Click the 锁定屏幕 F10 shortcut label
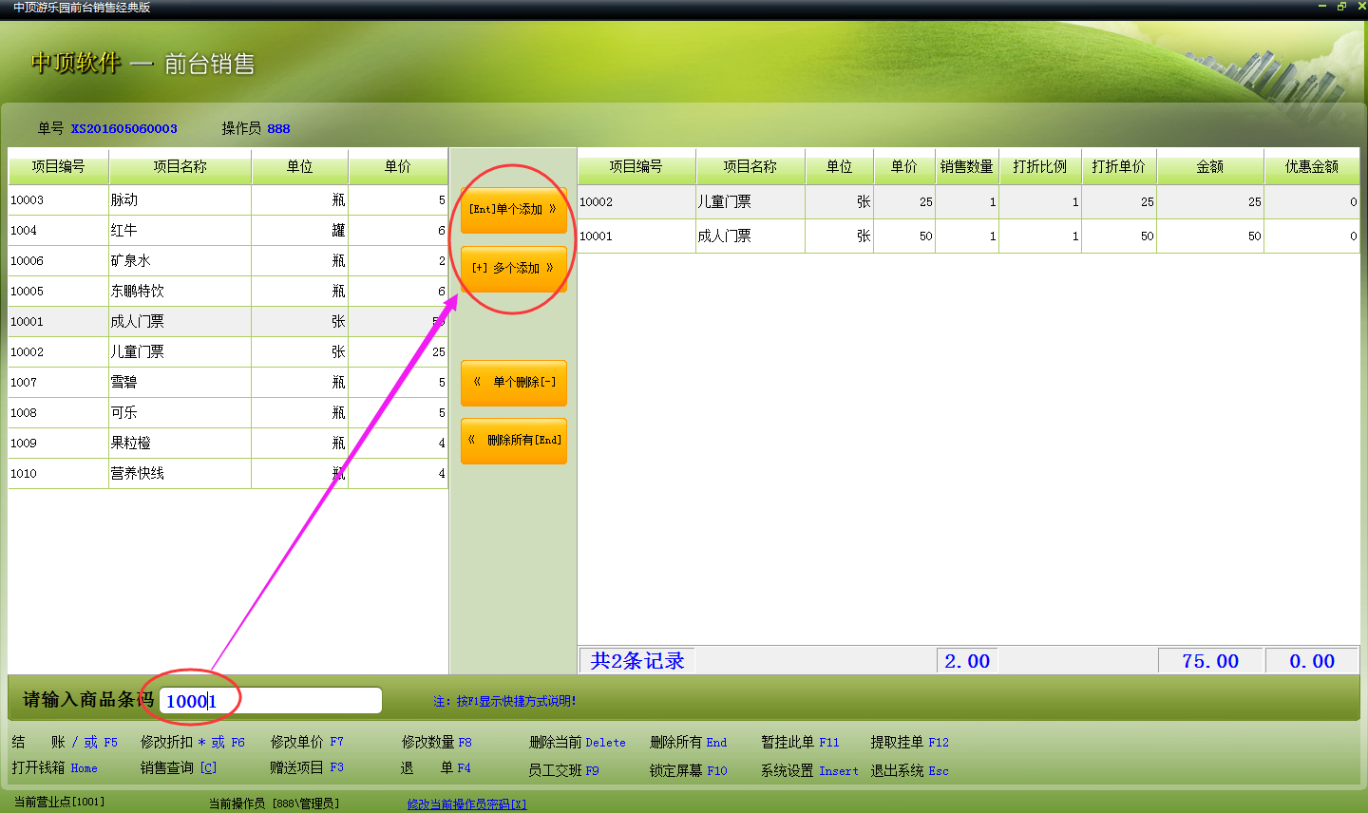 point(688,770)
